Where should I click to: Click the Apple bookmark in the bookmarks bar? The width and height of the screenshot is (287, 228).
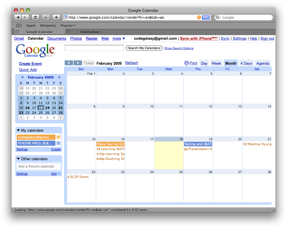pos(31,26)
